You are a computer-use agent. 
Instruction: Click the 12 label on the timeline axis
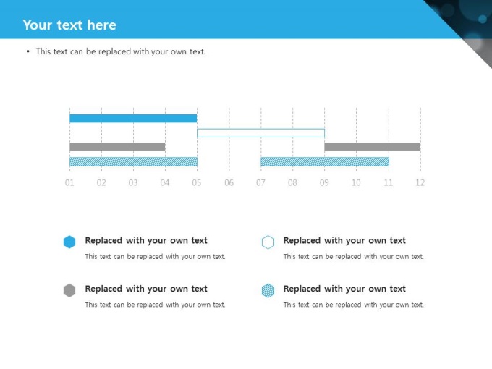[420, 183]
